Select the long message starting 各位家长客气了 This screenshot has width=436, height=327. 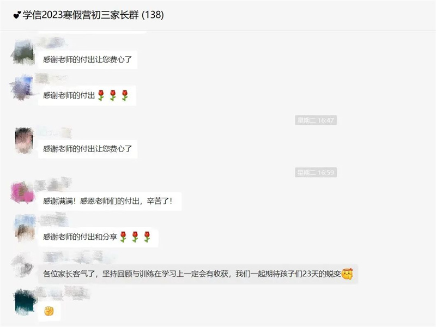point(198,274)
